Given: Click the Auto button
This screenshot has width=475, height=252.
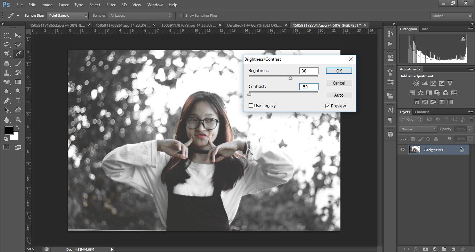Looking at the screenshot, I should (x=339, y=95).
